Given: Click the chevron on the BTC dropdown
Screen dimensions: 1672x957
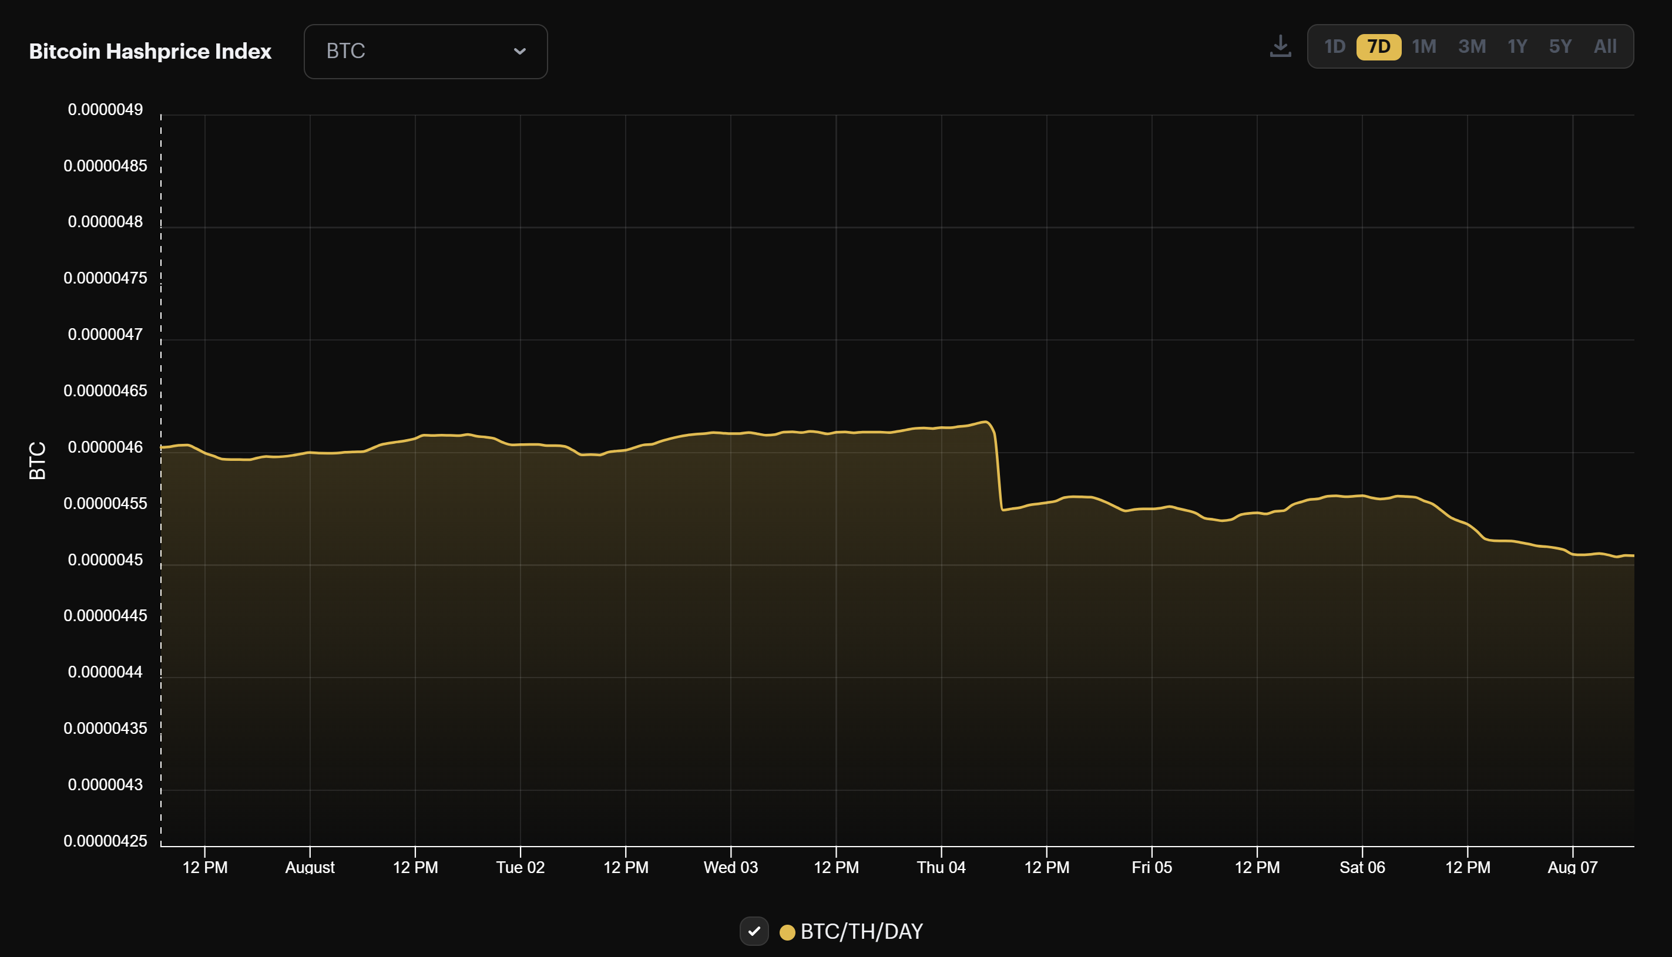Looking at the screenshot, I should click(x=519, y=51).
